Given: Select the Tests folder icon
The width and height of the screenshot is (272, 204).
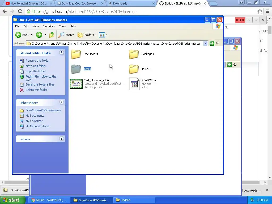Looking at the screenshot, I should pyautogui.click(x=76, y=69).
